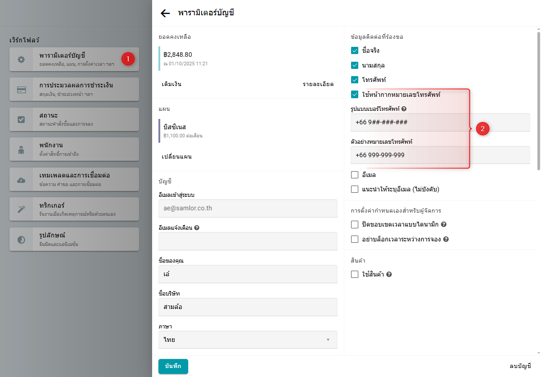Open the ภาษา language dropdown
This screenshot has width=541, height=377.
pos(248,340)
